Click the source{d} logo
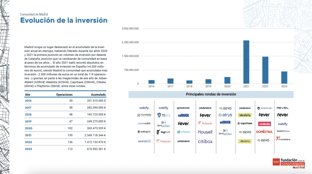Image resolution: width=312 pixels, height=174 pixels. point(144,141)
